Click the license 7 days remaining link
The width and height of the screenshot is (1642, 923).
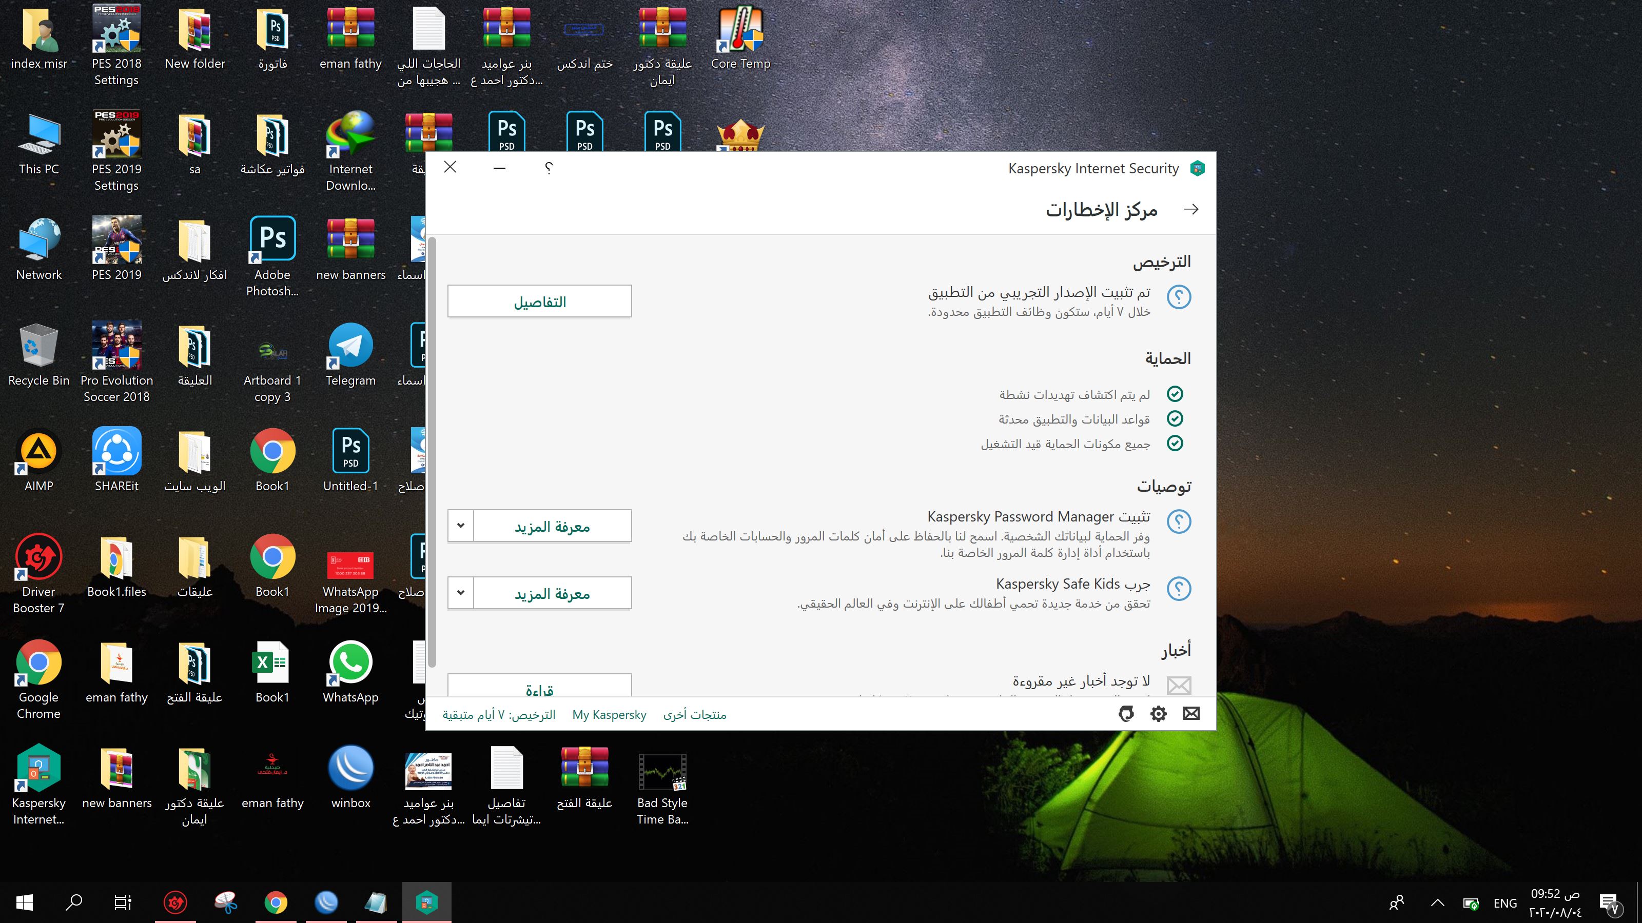point(498,715)
